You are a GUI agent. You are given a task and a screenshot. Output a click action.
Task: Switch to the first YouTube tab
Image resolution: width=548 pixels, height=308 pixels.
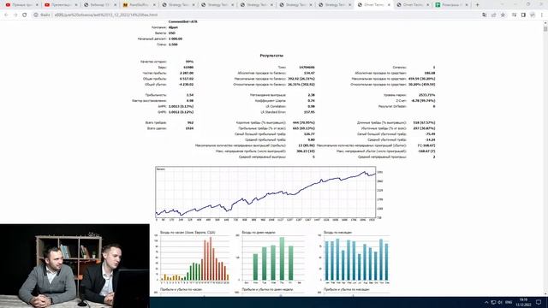point(21,5)
